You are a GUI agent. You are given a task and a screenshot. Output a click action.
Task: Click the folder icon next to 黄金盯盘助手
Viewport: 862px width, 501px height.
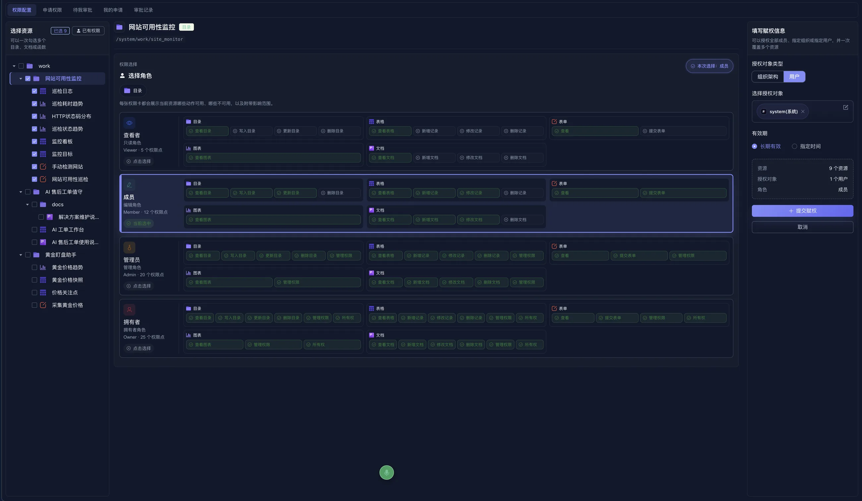pos(36,255)
